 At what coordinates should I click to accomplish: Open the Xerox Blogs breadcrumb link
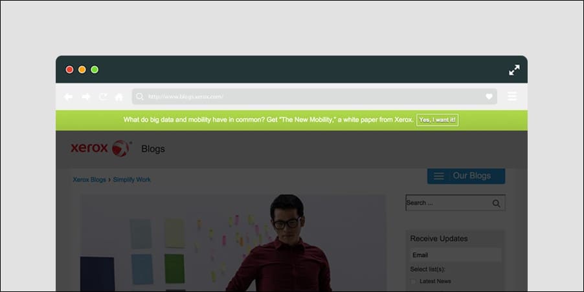point(89,180)
